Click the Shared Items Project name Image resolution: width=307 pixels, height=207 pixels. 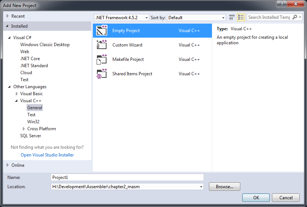point(132,74)
